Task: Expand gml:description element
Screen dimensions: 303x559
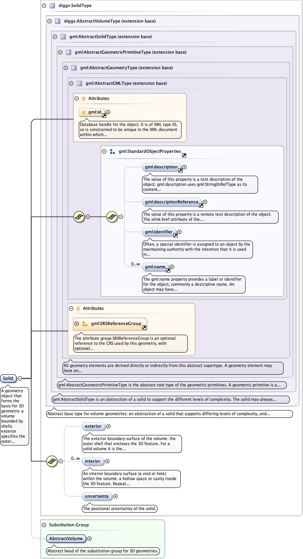Action: [x=185, y=167]
